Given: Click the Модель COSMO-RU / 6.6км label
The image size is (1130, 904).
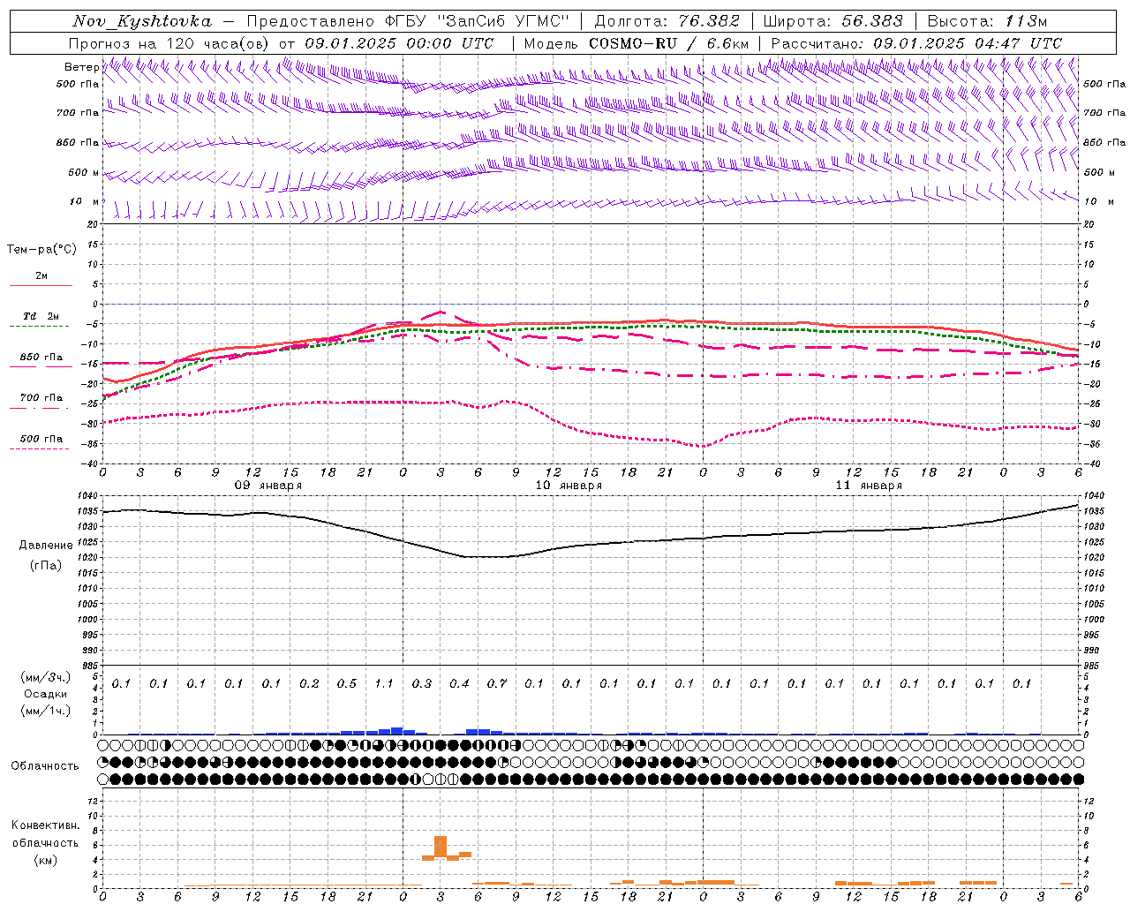Looking at the screenshot, I should tap(637, 43).
